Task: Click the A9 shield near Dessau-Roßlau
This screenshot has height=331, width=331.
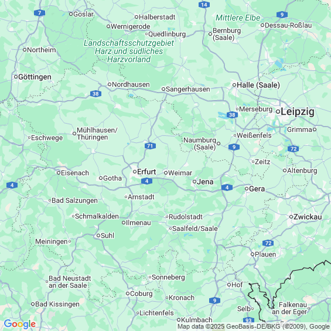Action: point(282,15)
